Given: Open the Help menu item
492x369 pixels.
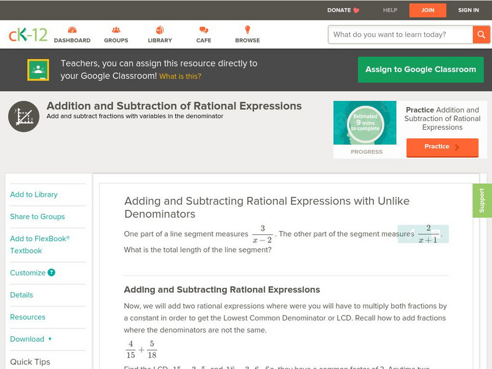Looking at the screenshot, I should point(390,10).
